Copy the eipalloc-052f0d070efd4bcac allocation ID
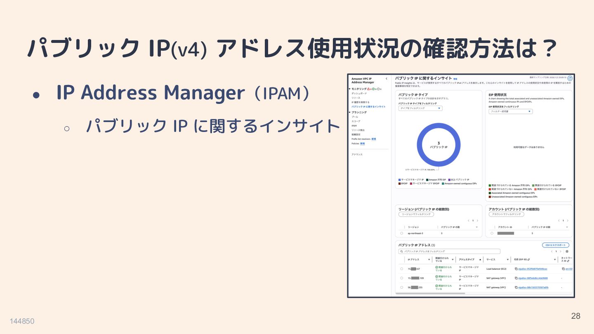This screenshot has width=594, height=334. point(516,269)
